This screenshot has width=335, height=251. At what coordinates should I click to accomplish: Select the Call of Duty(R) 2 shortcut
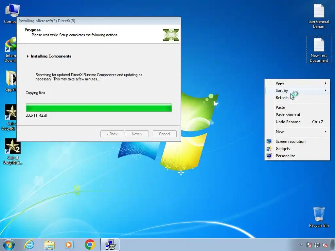12,151
